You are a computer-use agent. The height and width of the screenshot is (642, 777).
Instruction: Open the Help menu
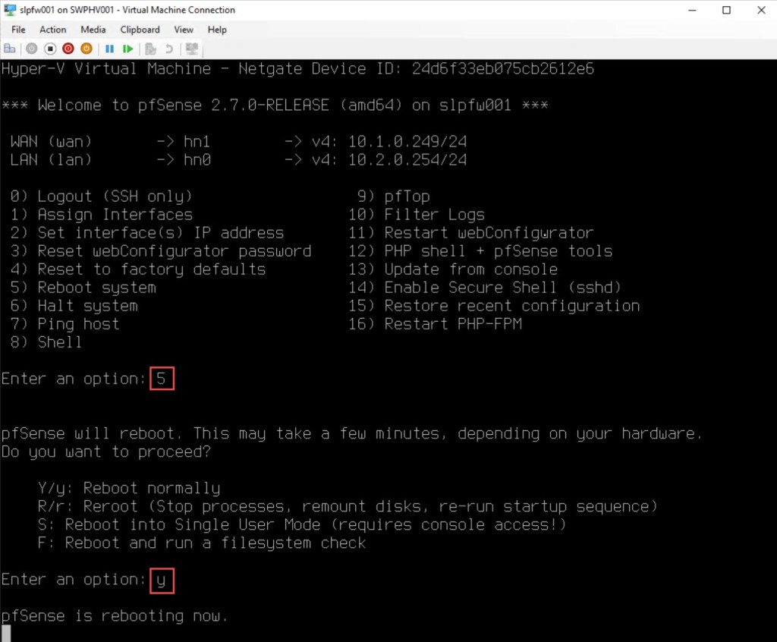point(217,30)
